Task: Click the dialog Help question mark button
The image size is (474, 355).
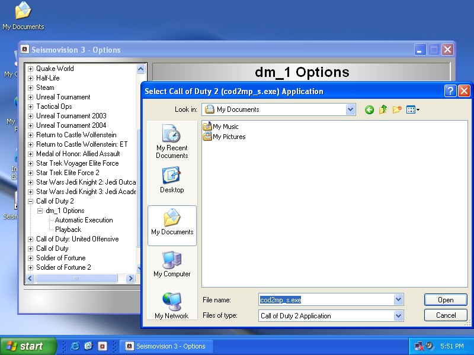Action: (450, 91)
